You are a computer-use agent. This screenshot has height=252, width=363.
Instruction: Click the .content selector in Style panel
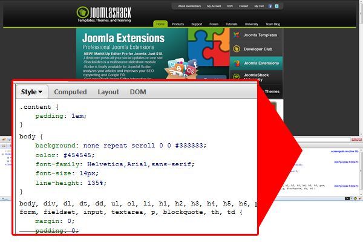tap(35, 107)
